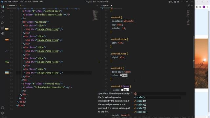
Task: Select scale() suggestion in autocomplete list
Action: (x=157, y=97)
